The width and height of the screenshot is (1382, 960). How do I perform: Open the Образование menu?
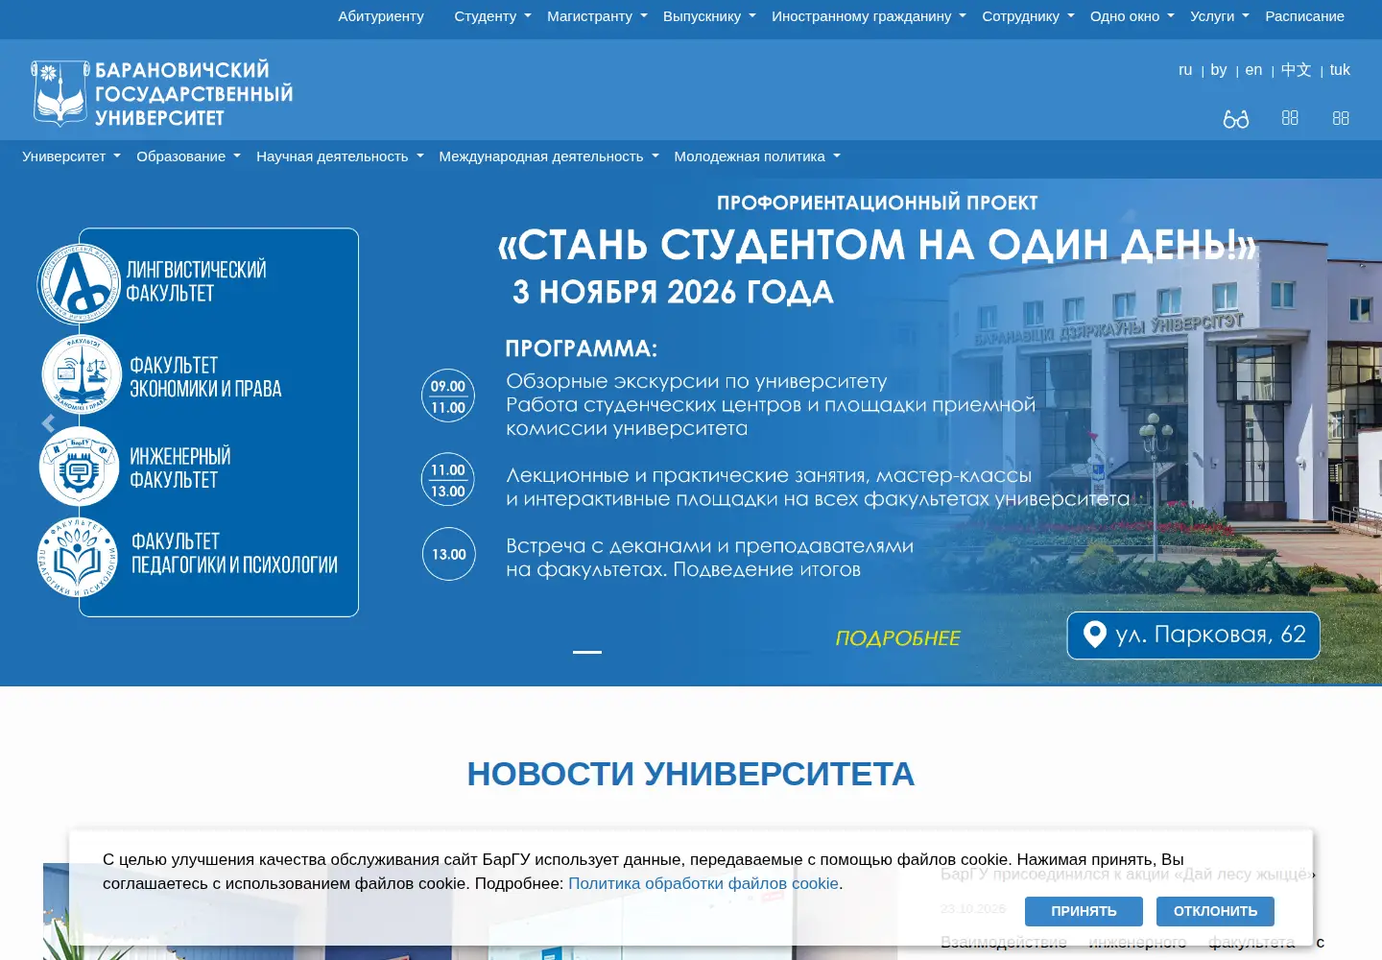(x=188, y=156)
